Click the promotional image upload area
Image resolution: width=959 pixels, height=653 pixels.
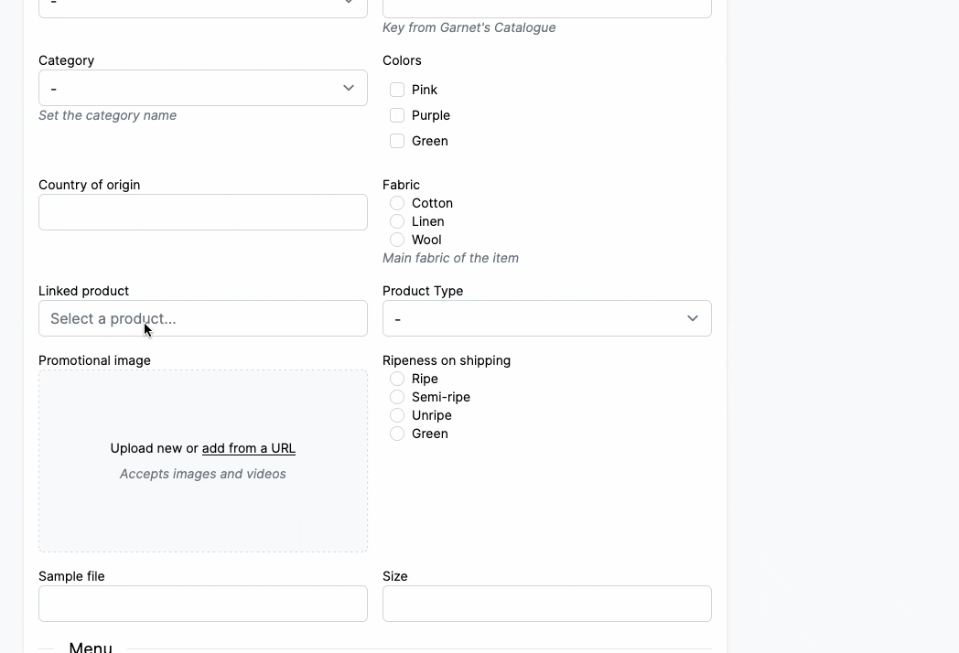[202, 461]
